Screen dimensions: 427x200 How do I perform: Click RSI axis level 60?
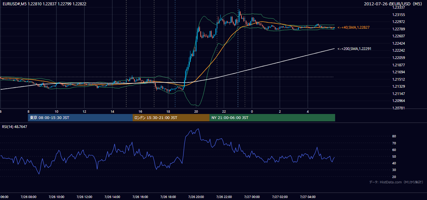pyautogui.click(x=394, y=150)
